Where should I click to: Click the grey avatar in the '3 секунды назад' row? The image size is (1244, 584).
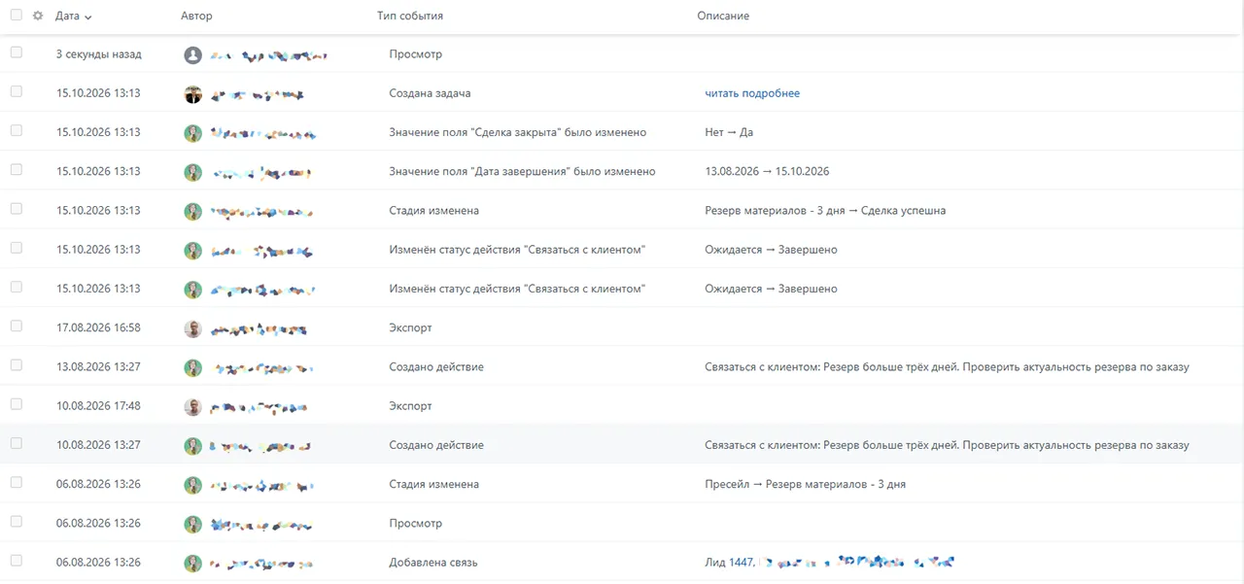(193, 55)
